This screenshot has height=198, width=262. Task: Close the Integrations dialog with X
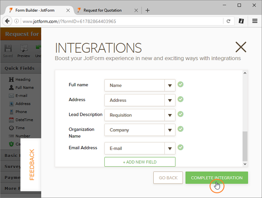(241, 47)
